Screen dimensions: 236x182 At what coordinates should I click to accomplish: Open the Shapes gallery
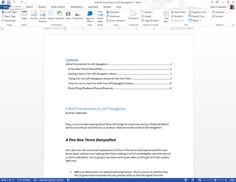click(x=51, y=16)
